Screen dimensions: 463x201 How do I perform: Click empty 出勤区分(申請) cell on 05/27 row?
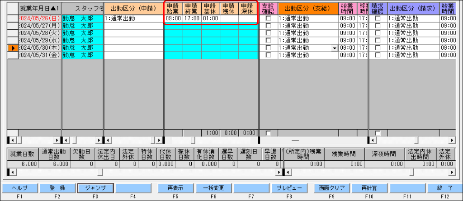pyautogui.click(x=134, y=26)
